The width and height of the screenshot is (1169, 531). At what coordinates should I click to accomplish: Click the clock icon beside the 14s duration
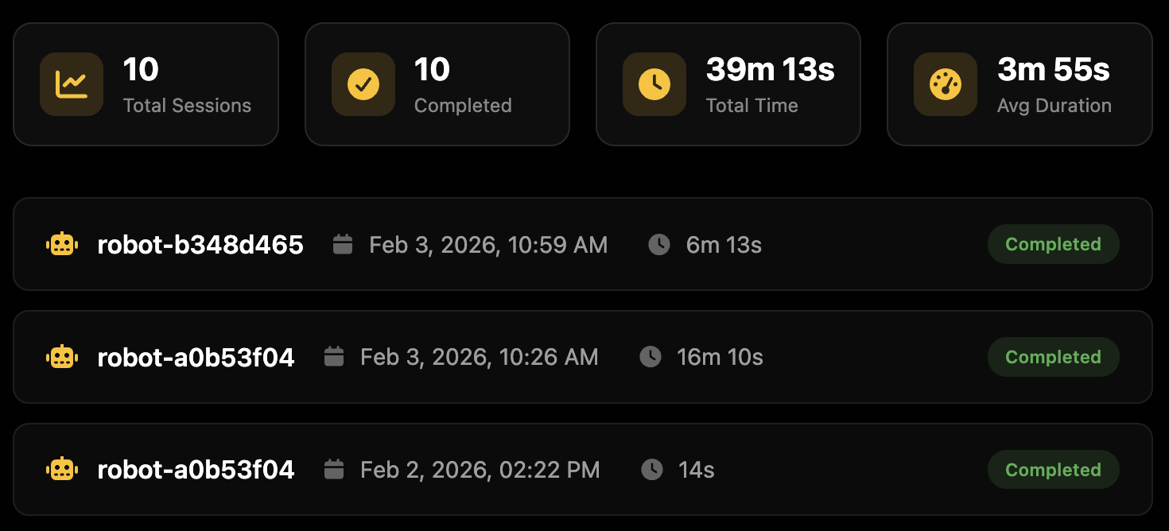pyautogui.click(x=651, y=470)
